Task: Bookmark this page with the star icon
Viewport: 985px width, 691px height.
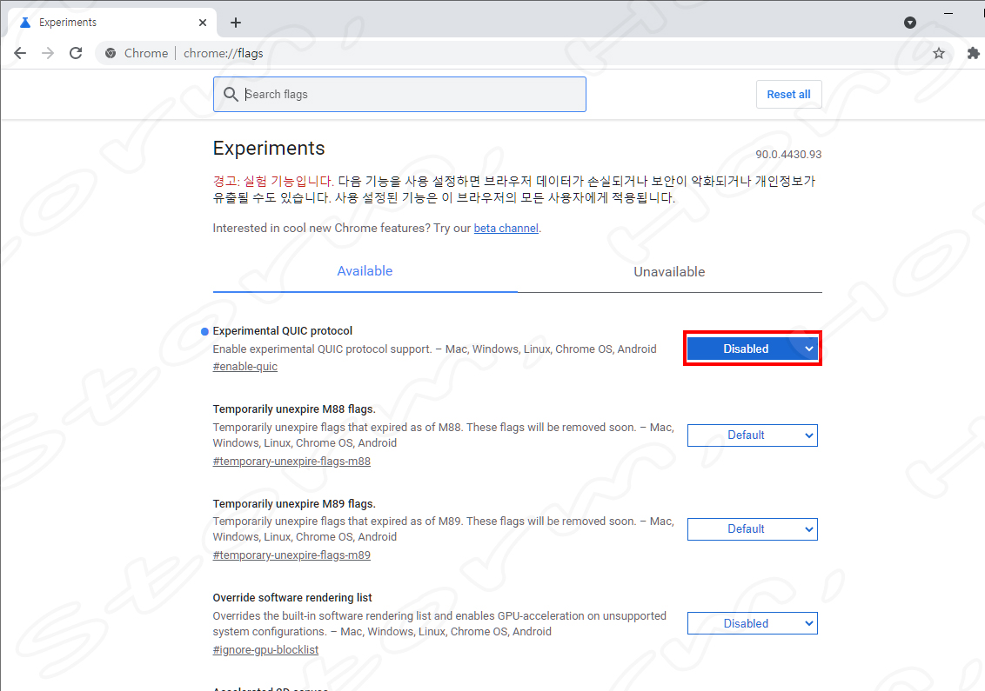Action: click(939, 53)
